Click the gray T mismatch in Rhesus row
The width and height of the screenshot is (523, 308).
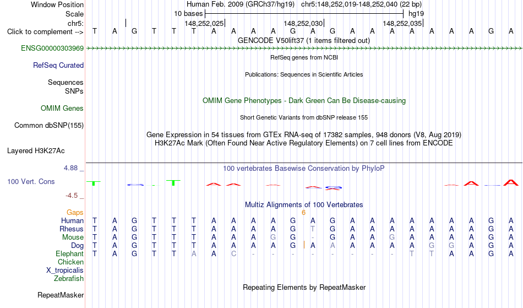(x=313, y=229)
